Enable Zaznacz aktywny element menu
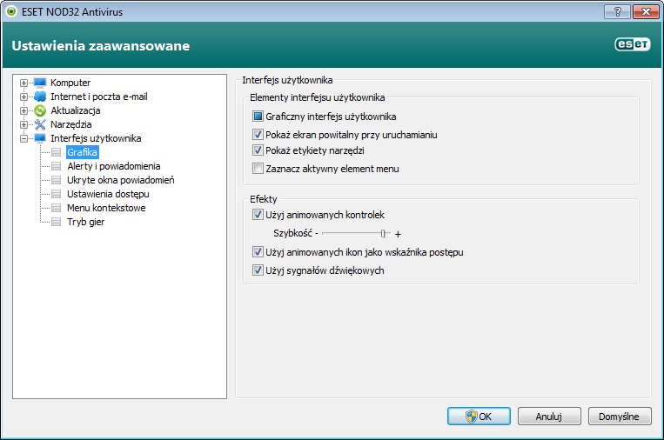This screenshot has width=664, height=440. click(x=258, y=169)
